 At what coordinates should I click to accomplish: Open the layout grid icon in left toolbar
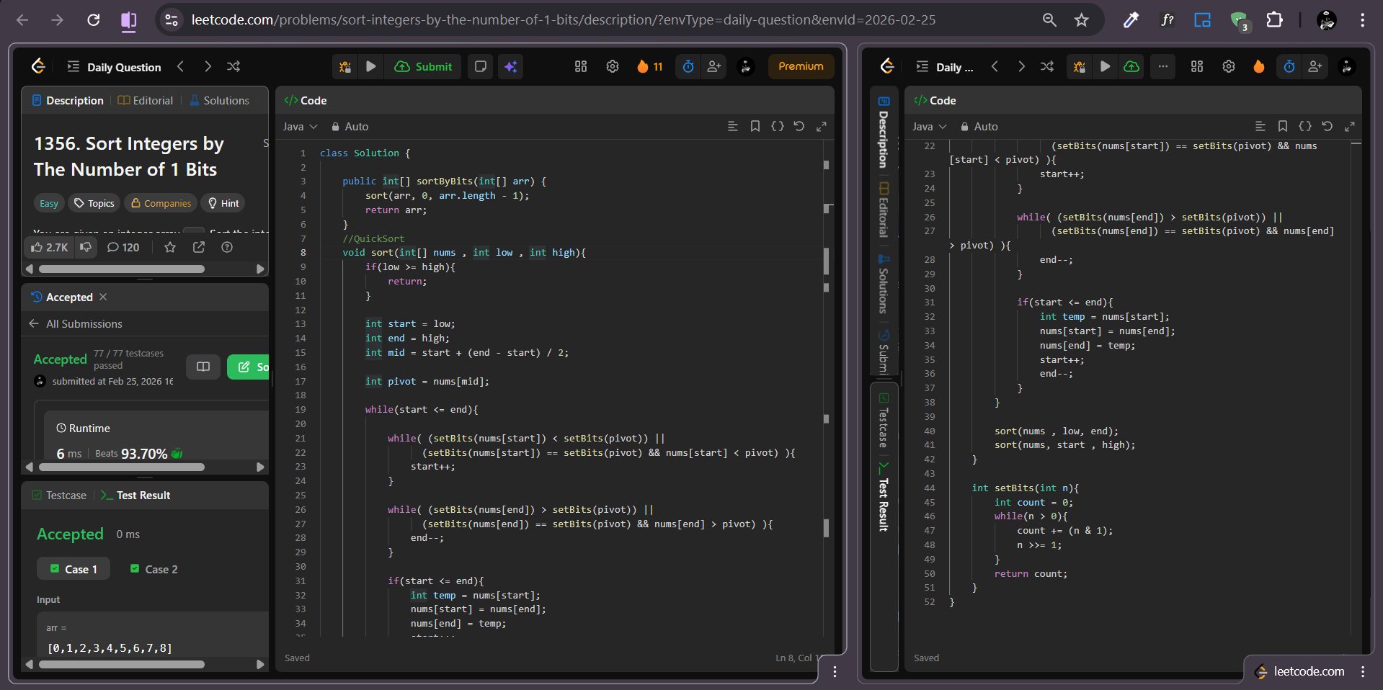pyautogui.click(x=581, y=66)
